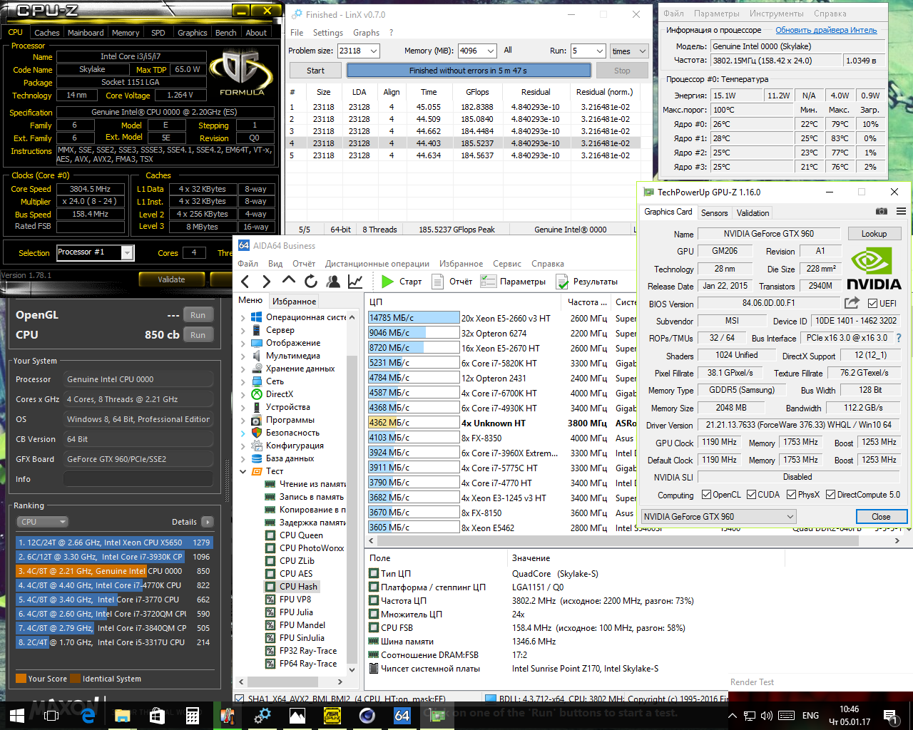The width and height of the screenshot is (913, 730).
Task: Toggle the DirectCompute 5.0 checkbox
Action: (830, 495)
